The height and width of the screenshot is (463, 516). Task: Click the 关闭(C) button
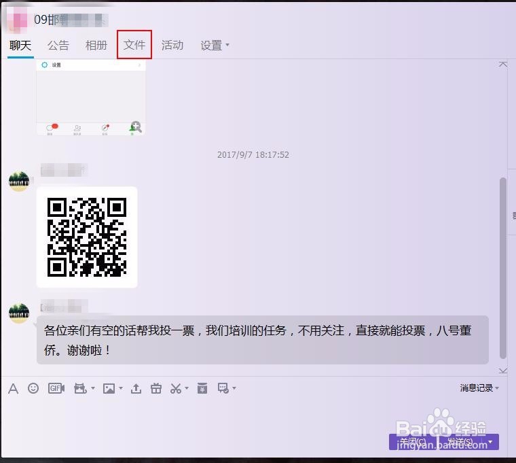click(413, 442)
